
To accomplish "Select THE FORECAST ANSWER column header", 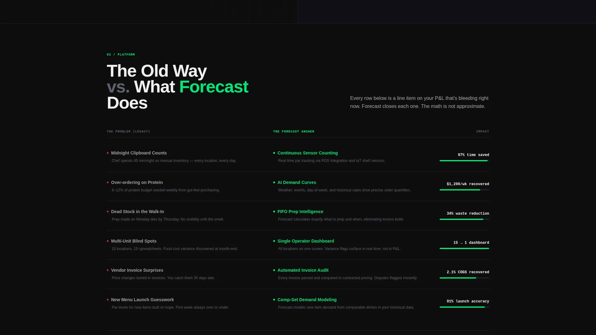I will coord(294,132).
